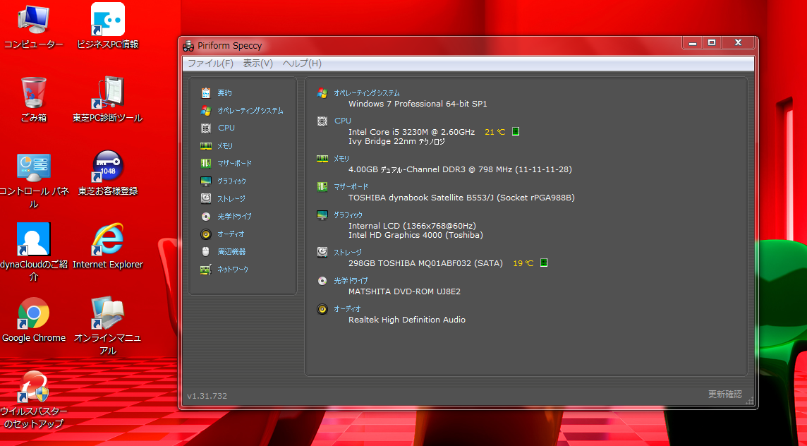Click the 更新確認 update check link
807x446 pixels.
pyautogui.click(x=724, y=394)
